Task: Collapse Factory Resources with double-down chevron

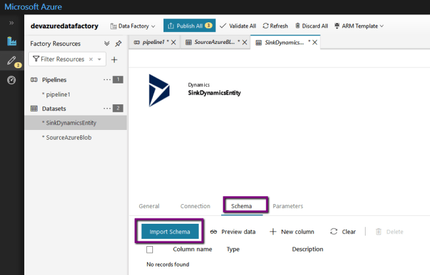Action: pos(107,43)
